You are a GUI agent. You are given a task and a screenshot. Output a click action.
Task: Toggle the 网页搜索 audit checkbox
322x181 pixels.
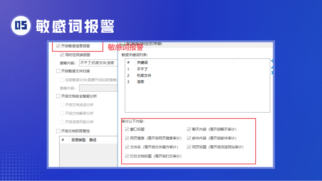click(127, 138)
